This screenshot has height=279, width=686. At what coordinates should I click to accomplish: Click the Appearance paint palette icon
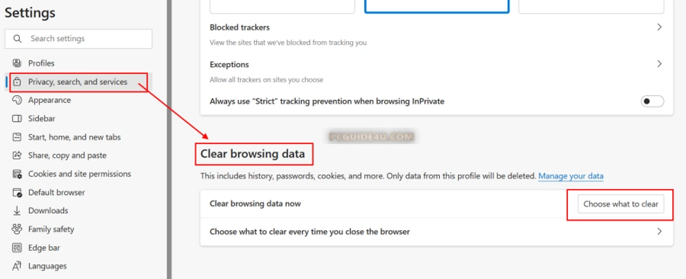click(17, 100)
